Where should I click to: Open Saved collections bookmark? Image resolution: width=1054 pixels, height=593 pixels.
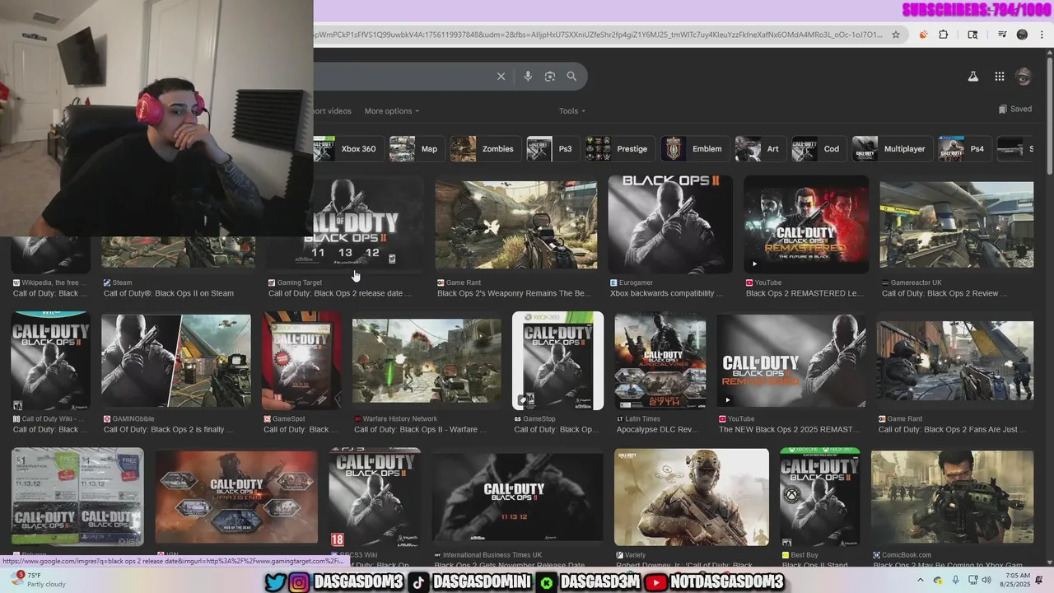[1014, 109]
